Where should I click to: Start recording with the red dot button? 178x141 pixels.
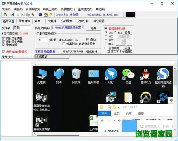pyautogui.click(x=12, y=14)
